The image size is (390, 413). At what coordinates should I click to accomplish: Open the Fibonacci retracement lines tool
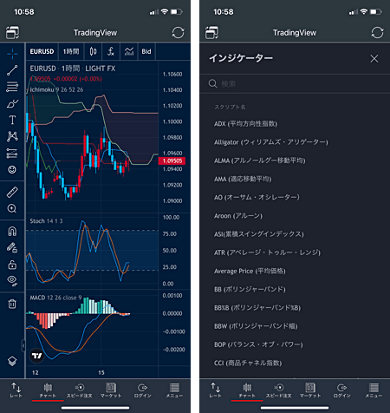pos(12,87)
